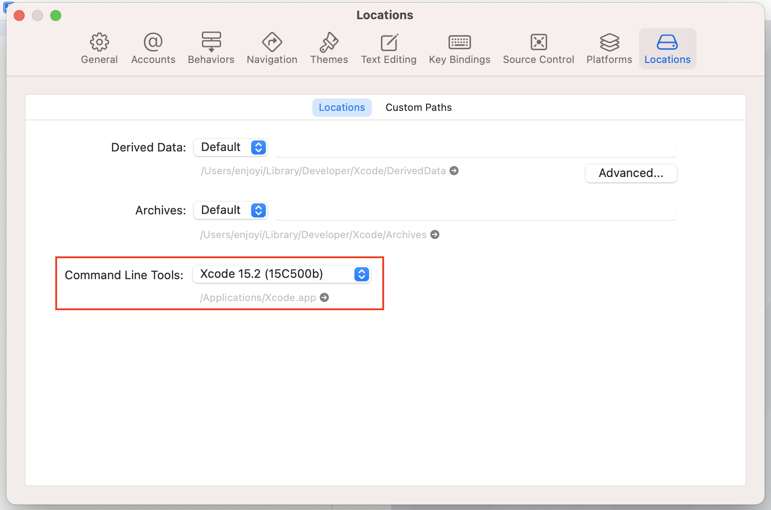Open the Accounts settings pane

[153, 49]
